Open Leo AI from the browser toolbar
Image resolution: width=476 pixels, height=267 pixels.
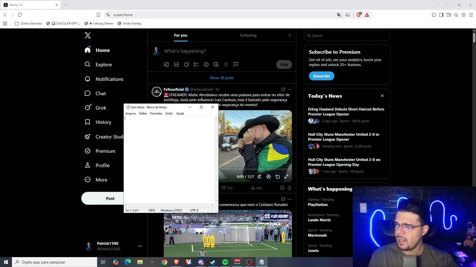click(x=456, y=15)
